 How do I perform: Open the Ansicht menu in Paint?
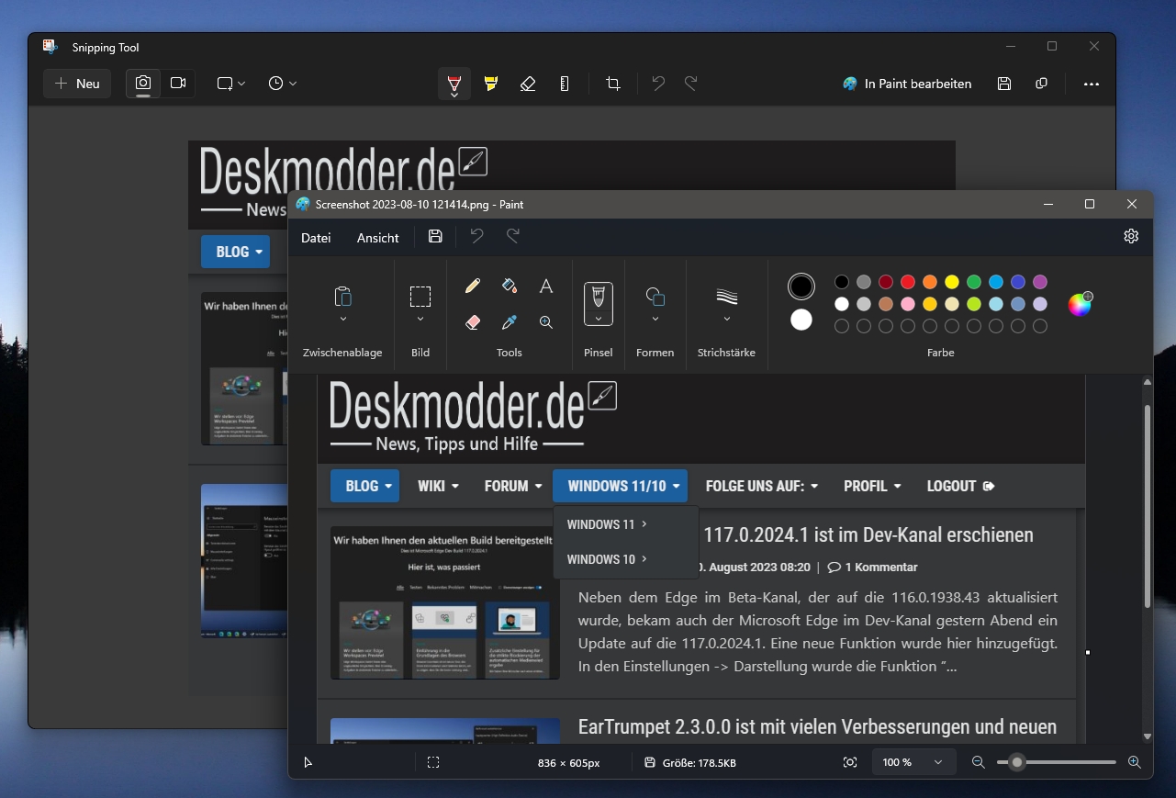tap(378, 238)
